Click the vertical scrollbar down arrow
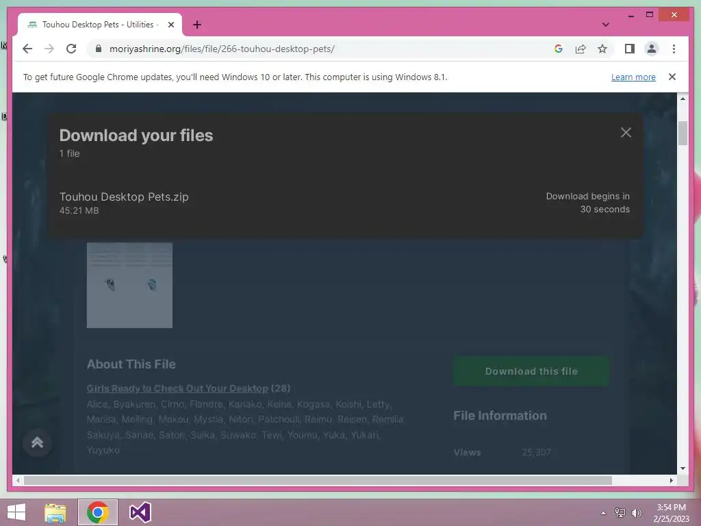Image resolution: width=701 pixels, height=526 pixels. click(683, 468)
